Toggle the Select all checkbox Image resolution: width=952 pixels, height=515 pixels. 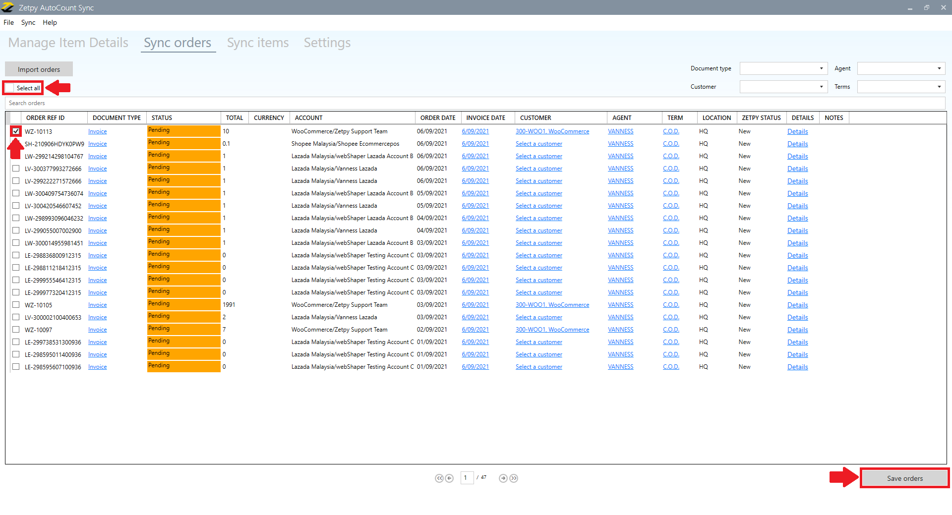pyautogui.click(x=10, y=88)
